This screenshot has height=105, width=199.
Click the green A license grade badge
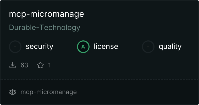pyautogui.click(x=83, y=47)
